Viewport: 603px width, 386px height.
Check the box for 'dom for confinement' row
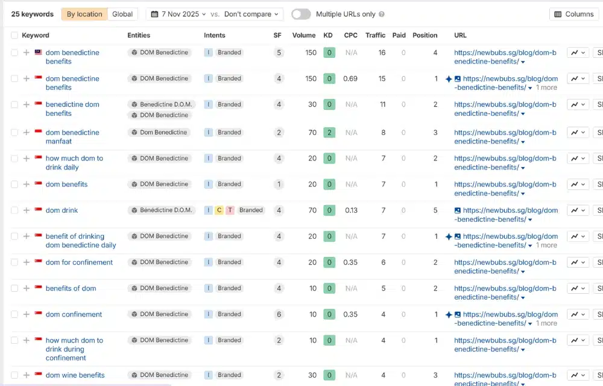coord(14,262)
